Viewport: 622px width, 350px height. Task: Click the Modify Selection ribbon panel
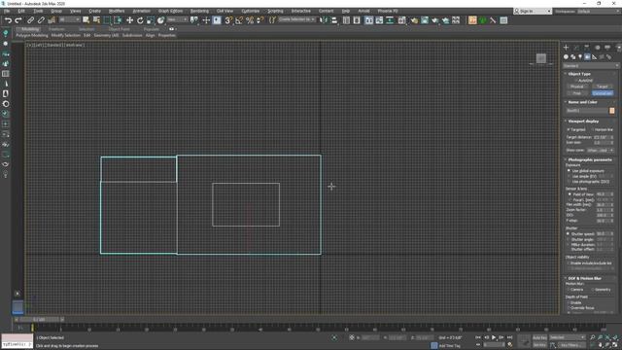66,35
